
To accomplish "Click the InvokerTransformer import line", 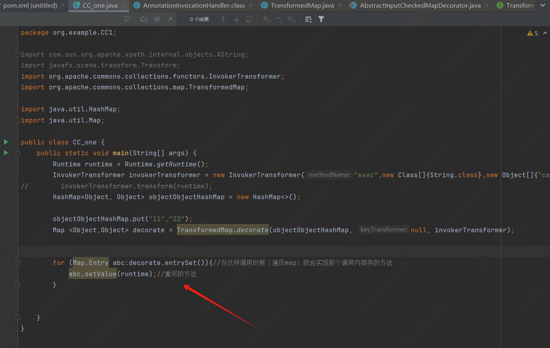I will (x=152, y=77).
